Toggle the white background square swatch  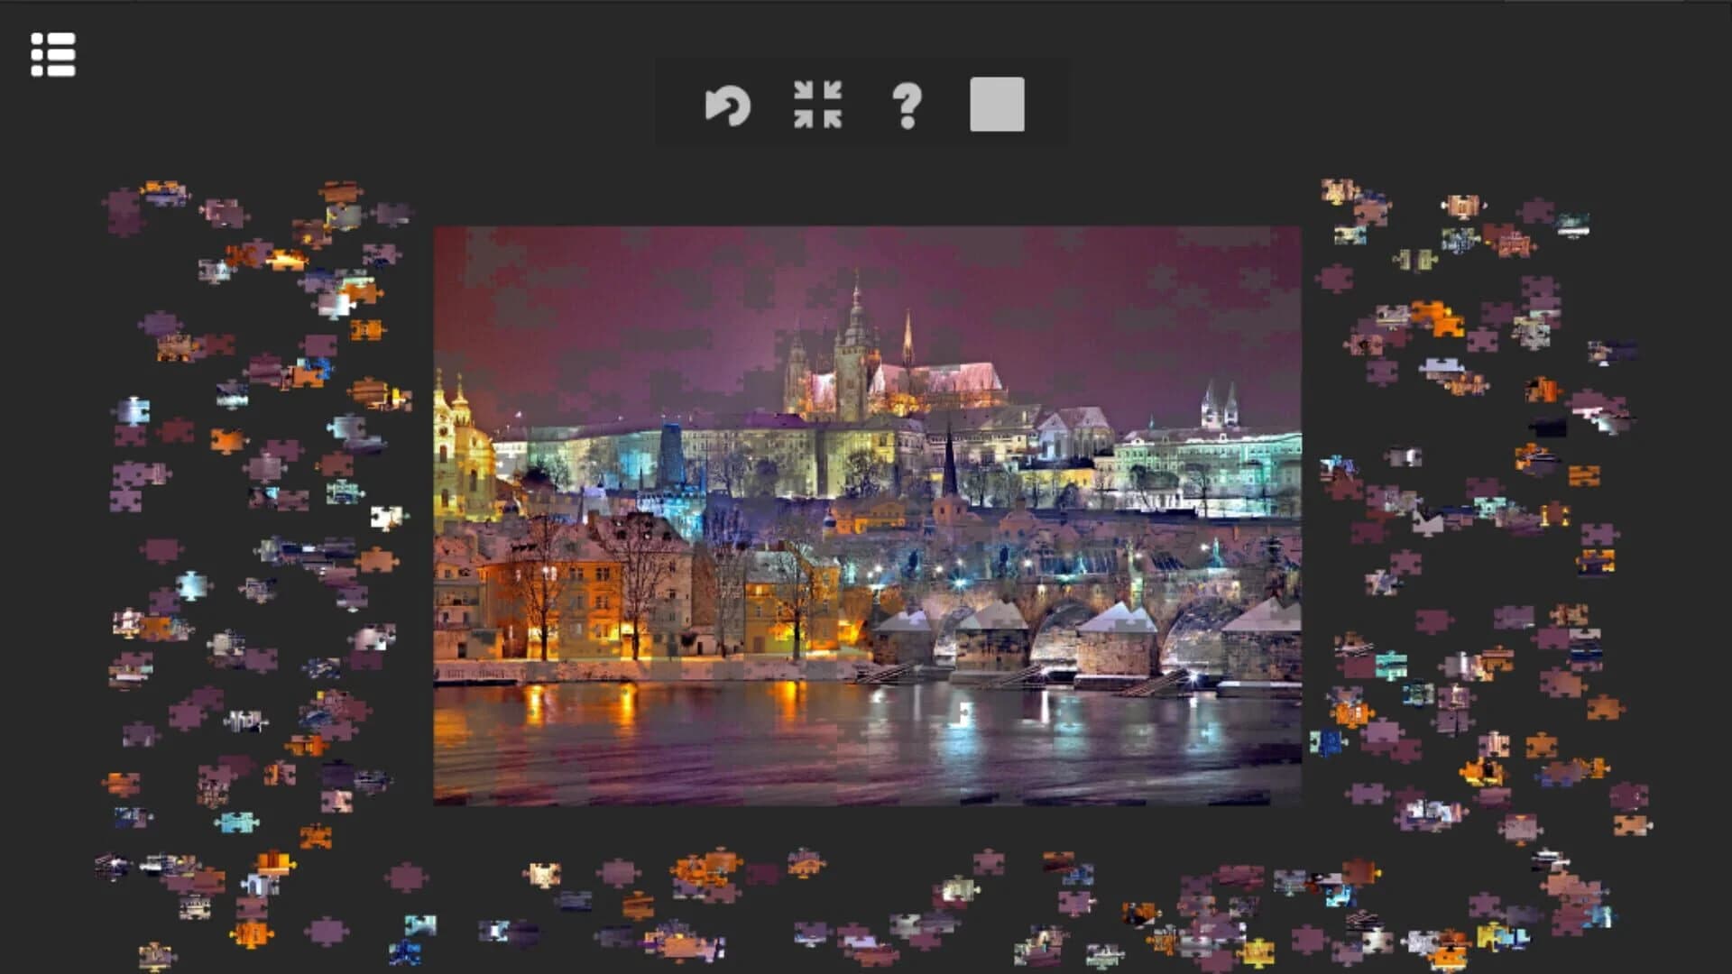point(997,104)
